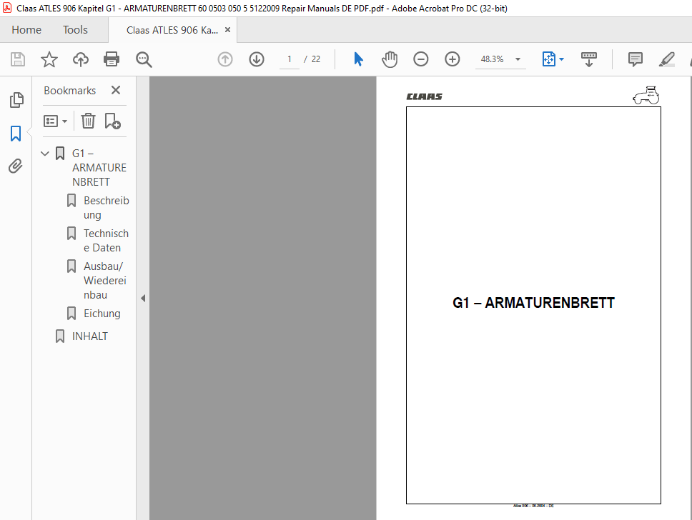This screenshot has height=520, width=692.
Task: Open bookmarks options dropdown menu
Action: (55, 121)
